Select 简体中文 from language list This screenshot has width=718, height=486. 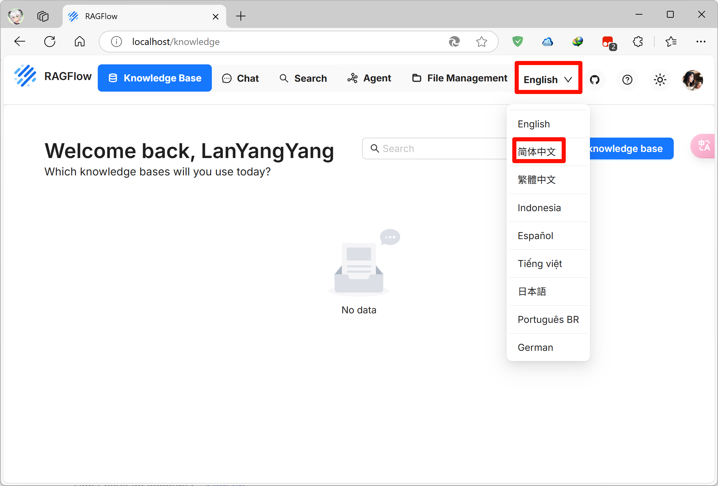(537, 152)
